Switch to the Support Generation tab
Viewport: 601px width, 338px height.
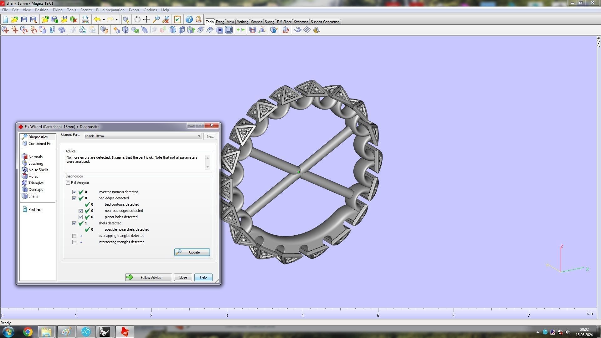click(x=325, y=22)
